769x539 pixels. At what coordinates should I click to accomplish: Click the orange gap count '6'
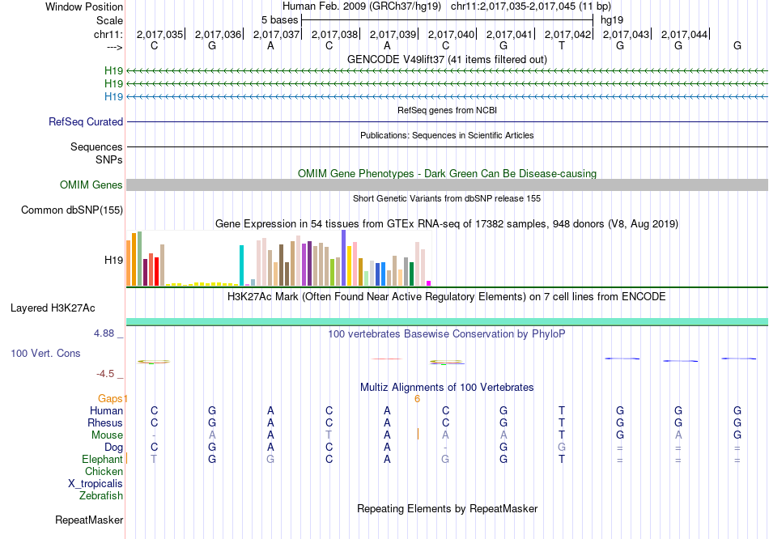(x=418, y=399)
